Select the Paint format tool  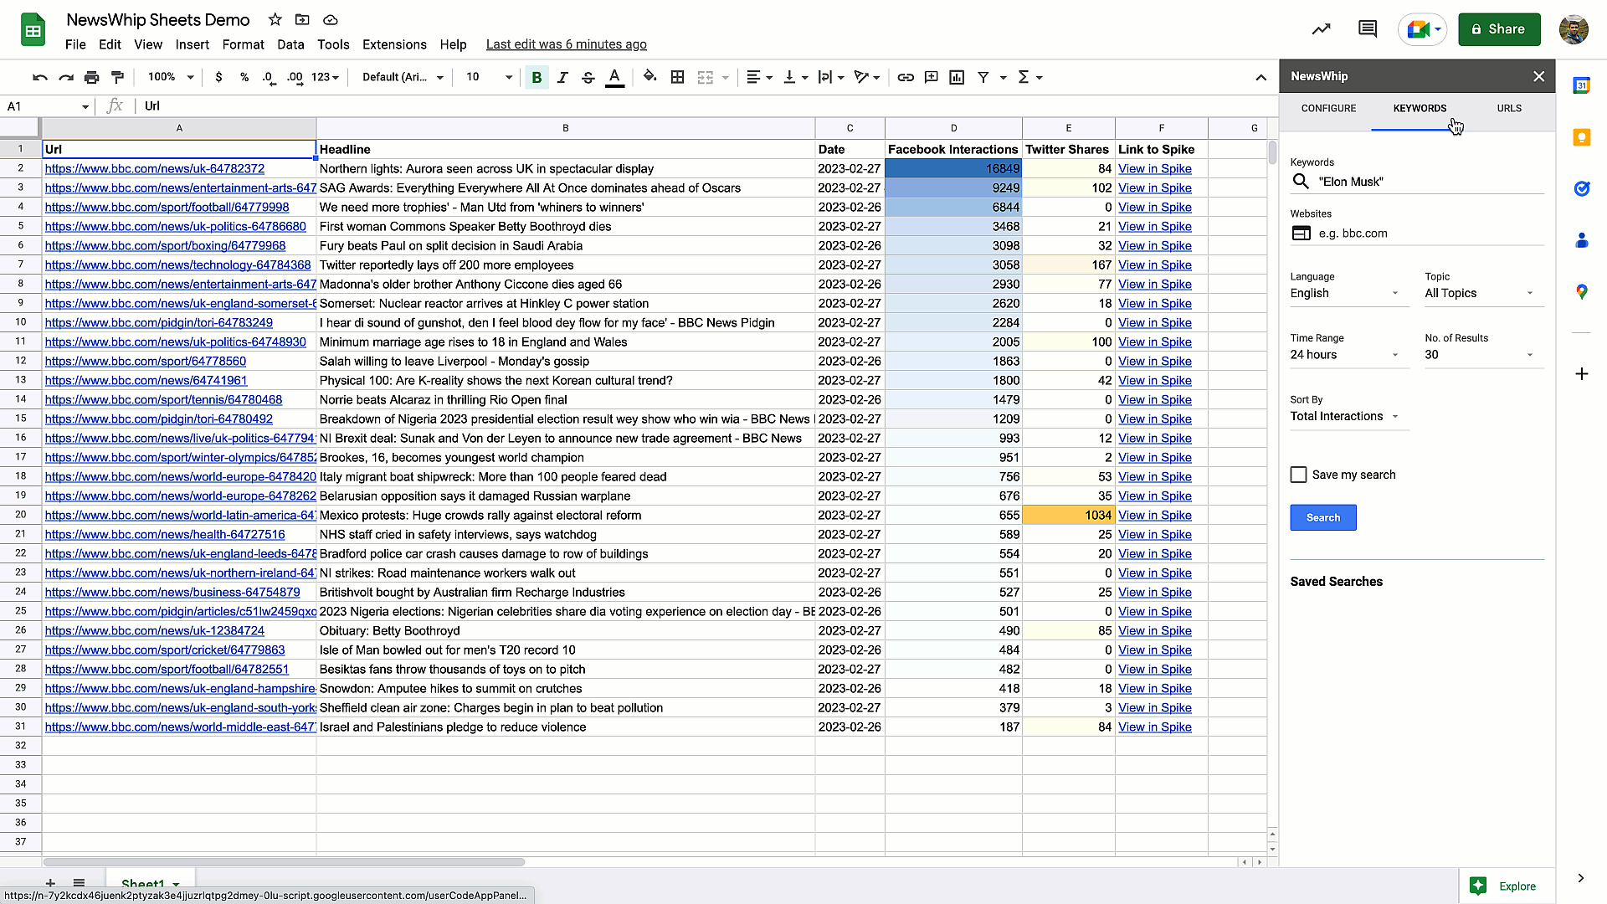(117, 77)
